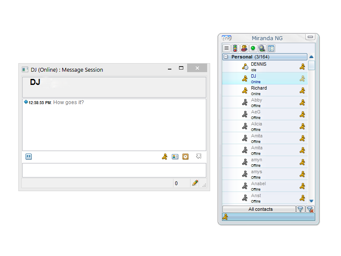Collapse the Personal contact group
This screenshot has height=256, width=341.
tap(225, 57)
